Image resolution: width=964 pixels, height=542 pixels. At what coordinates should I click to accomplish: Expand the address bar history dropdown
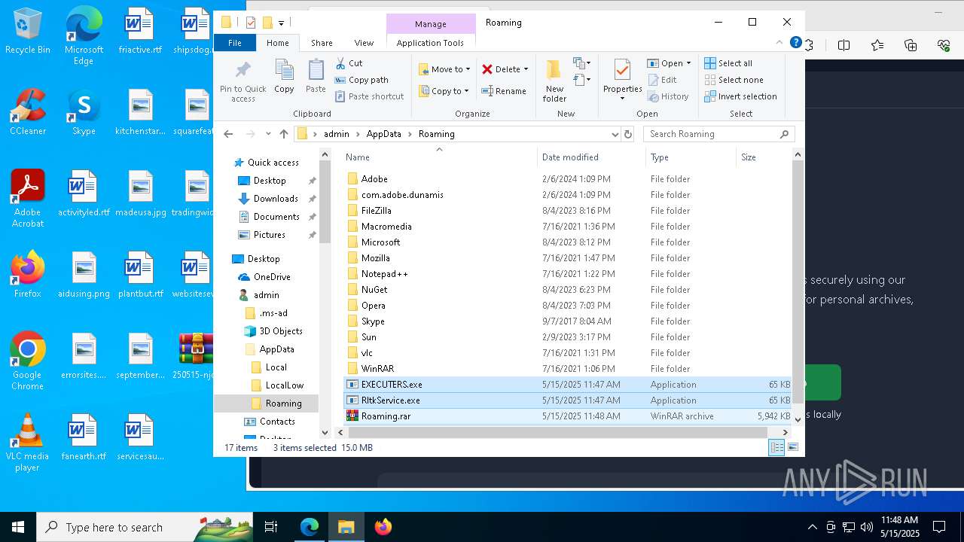click(x=615, y=134)
